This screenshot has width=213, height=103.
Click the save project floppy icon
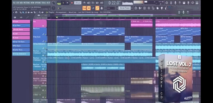click(184, 3)
